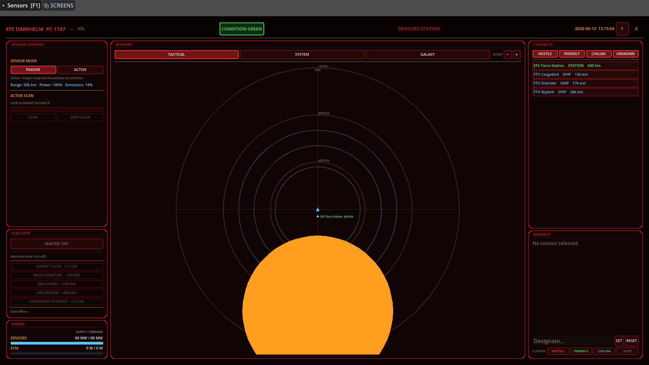This screenshot has width=649, height=365.
Task: Classify contact as CIVILIAN
Action: pos(604,351)
